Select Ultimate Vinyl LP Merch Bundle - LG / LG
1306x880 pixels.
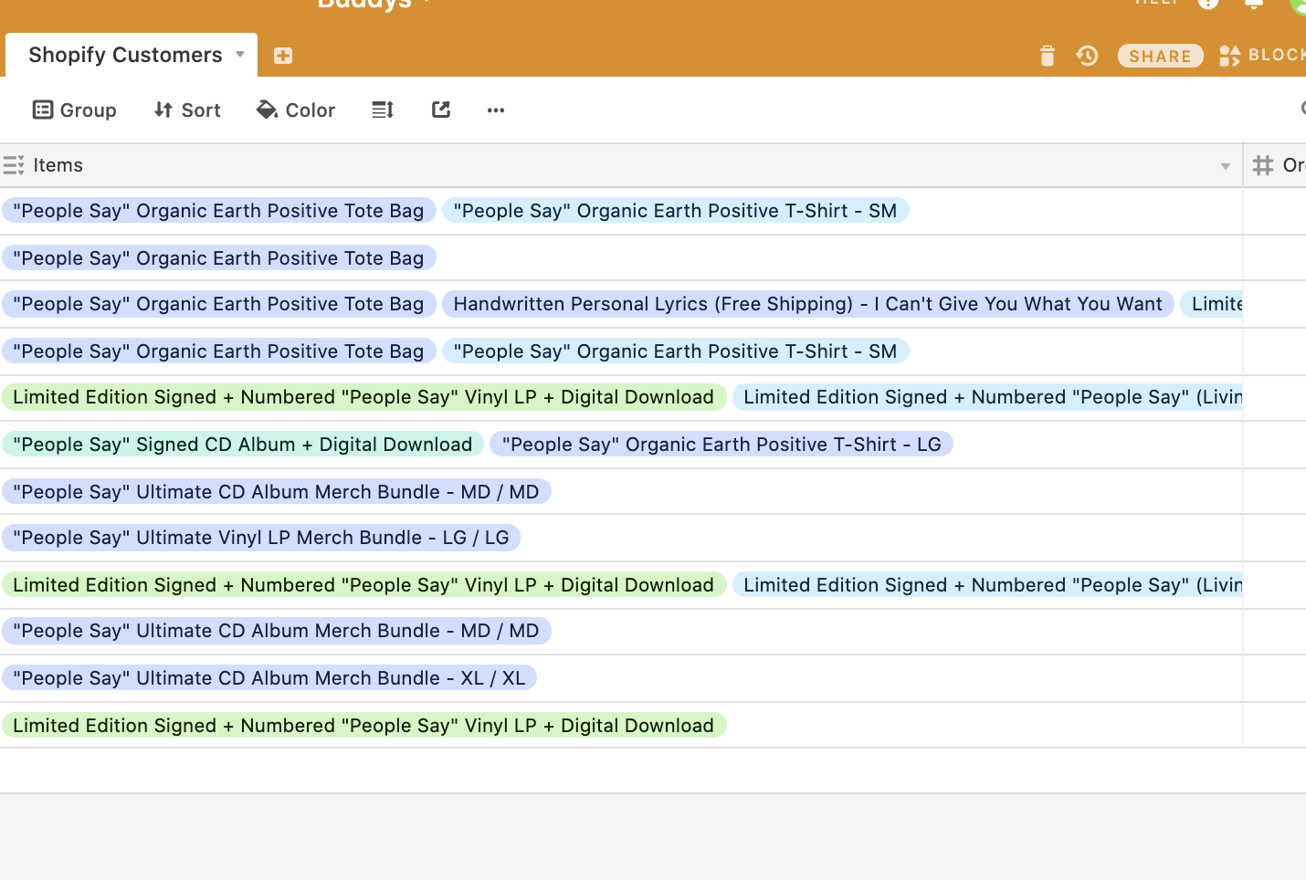tap(261, 538)
